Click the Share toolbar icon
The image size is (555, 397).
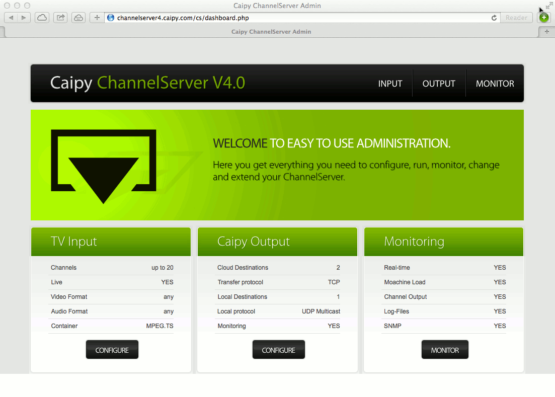[60, 18]
